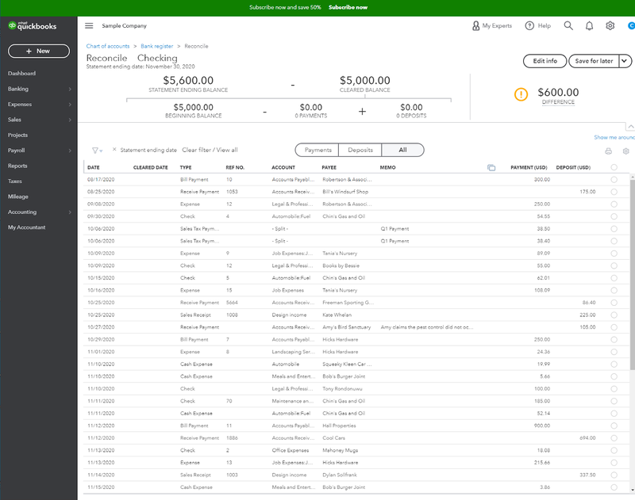This screenshot has width=635, height=500.
Task: Mark Books by Bessie 55.00 cleared
Action: coord(614,265)
